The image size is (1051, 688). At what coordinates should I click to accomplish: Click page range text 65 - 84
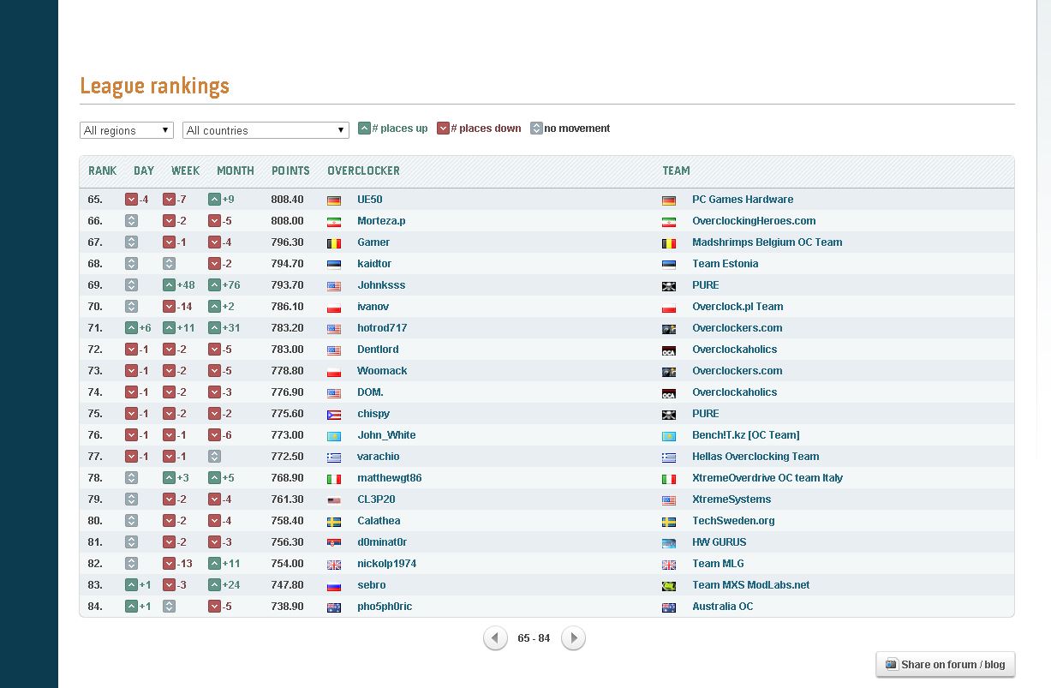coord(534,638)
